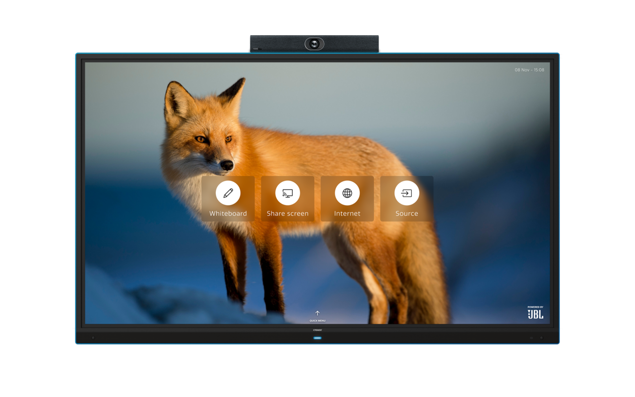Select the Source input icon
This screenshot has height=397, width=635.
click(x=407, y=193)
